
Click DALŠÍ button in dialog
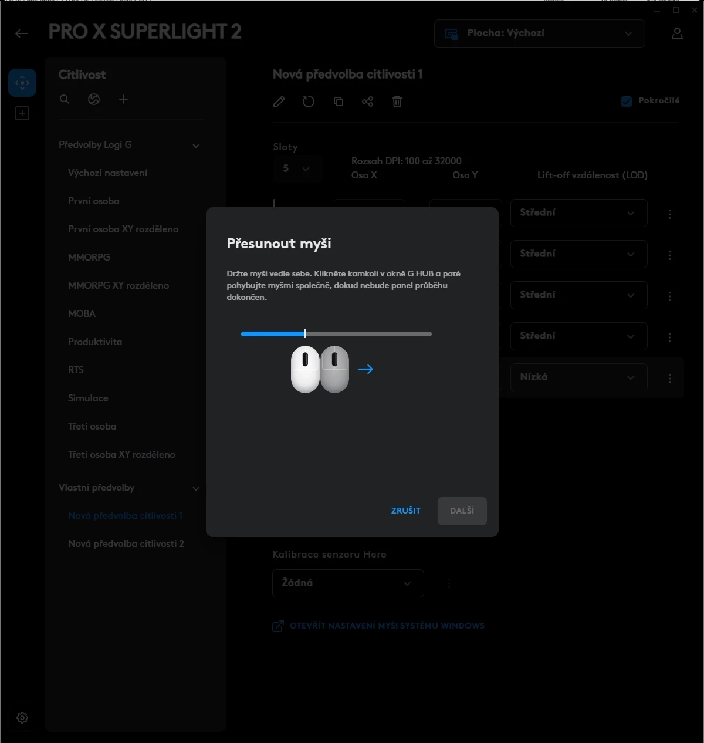(x=462, y=511)
